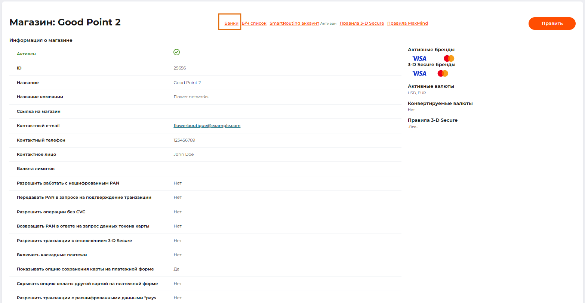The height and width of the screenshot is (303, 585).
Task: Click the shop ID value 25656
Action: coord(179,68)
